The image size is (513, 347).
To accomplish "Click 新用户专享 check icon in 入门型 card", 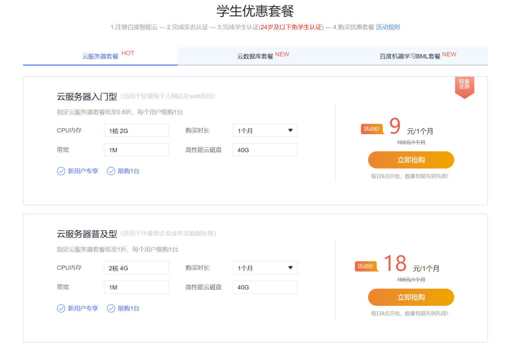I will [61, 171].
